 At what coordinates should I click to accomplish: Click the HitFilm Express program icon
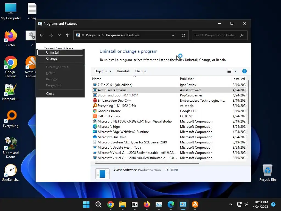(x=95, y=116)
